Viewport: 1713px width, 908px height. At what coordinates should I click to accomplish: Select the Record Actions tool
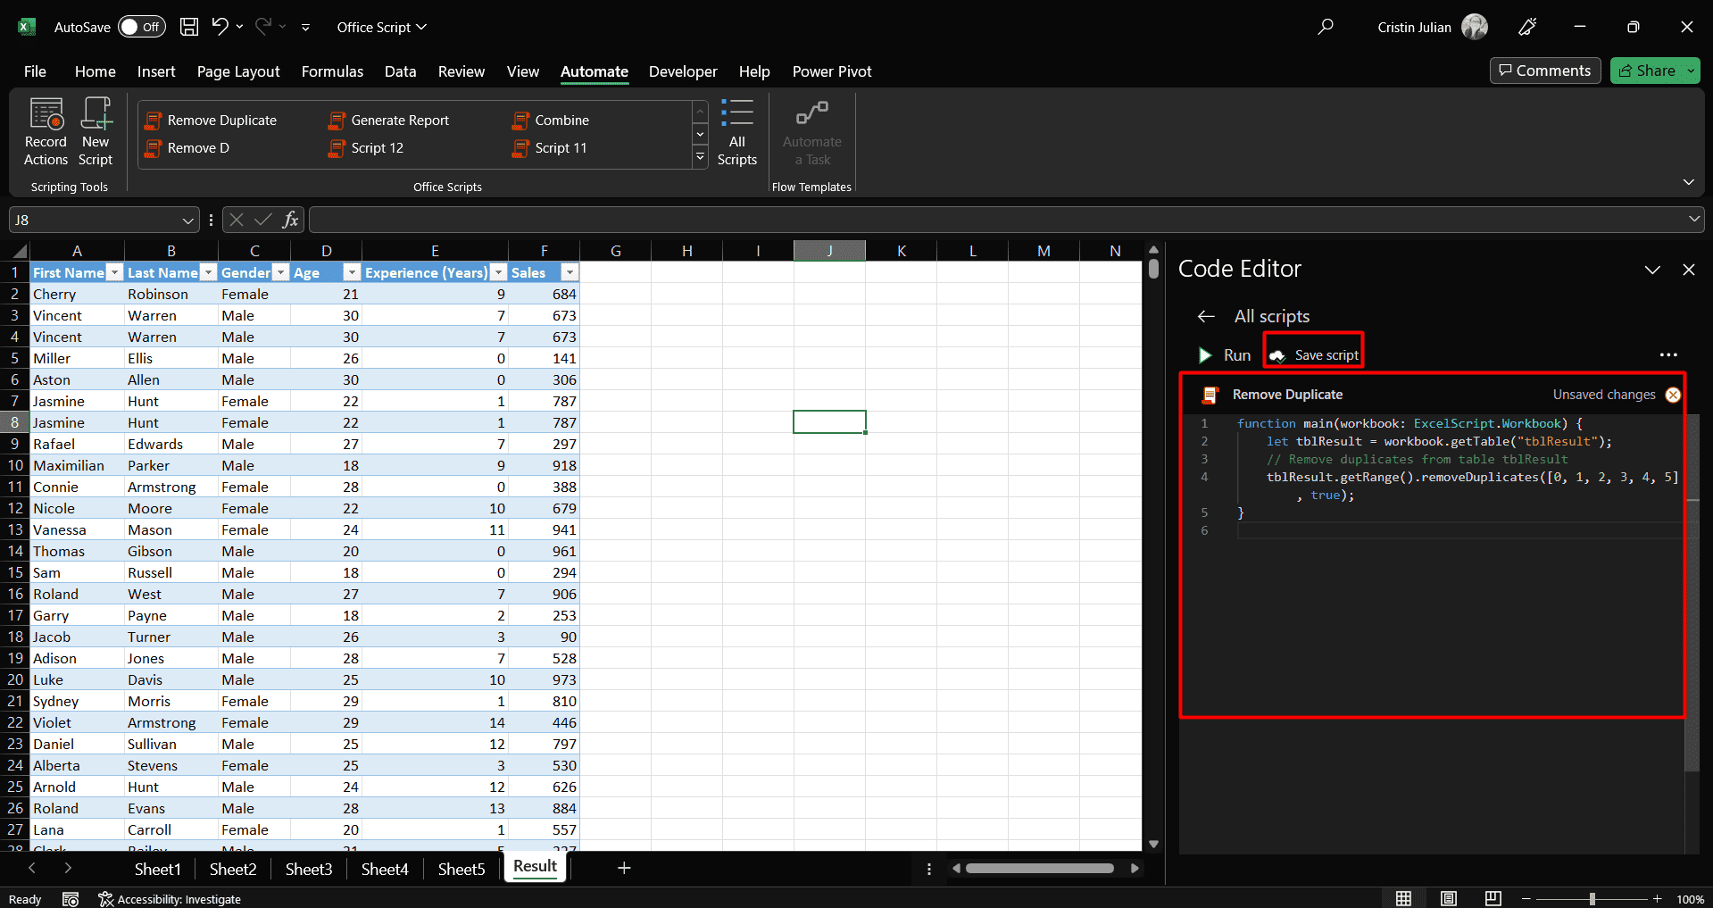pyautogui.click(x=45, y=130)
